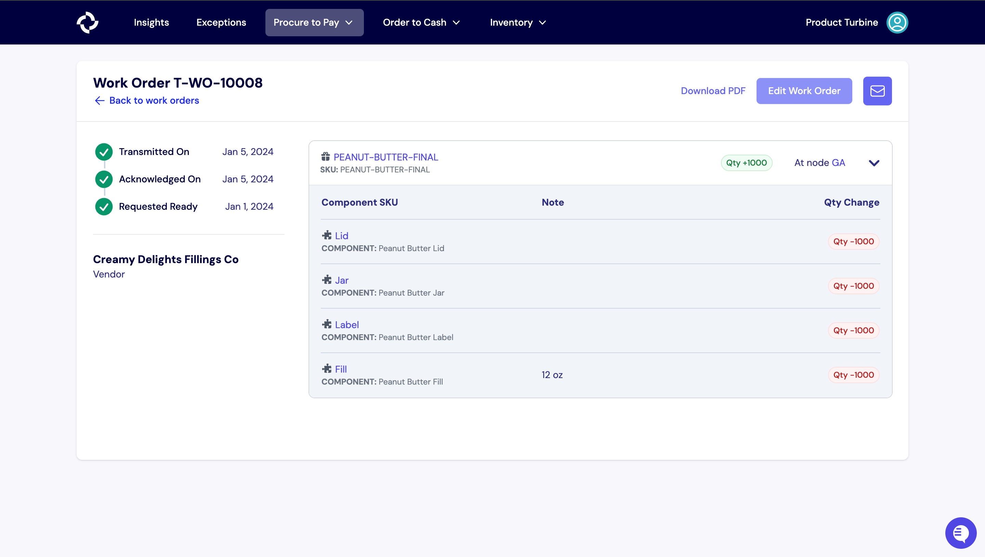Click the Transmitted On green checkmark
This screenshot has width=985, height=557.
pos(104,152)
